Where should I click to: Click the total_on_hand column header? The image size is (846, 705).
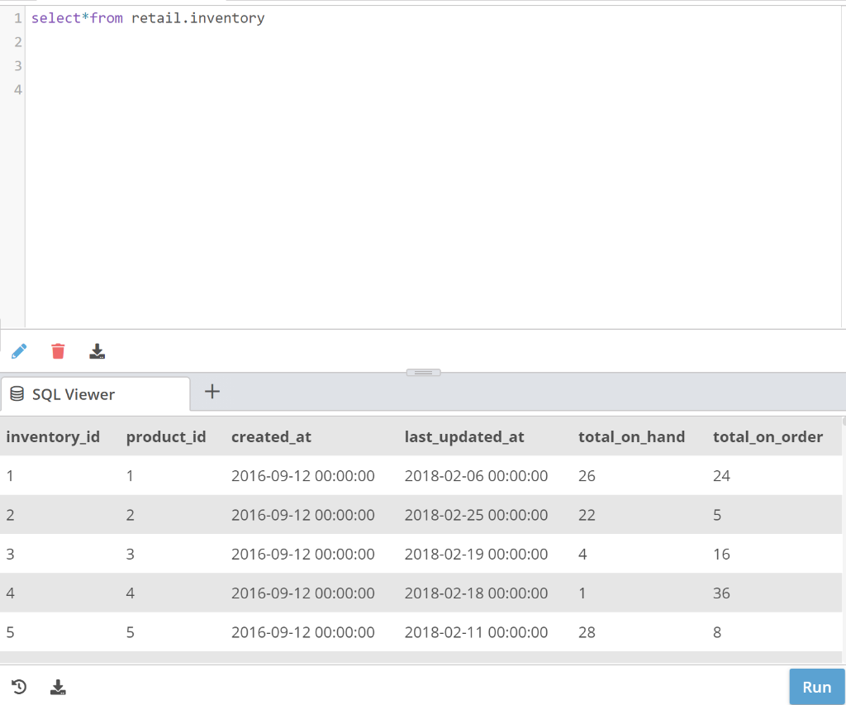(631, 436)
